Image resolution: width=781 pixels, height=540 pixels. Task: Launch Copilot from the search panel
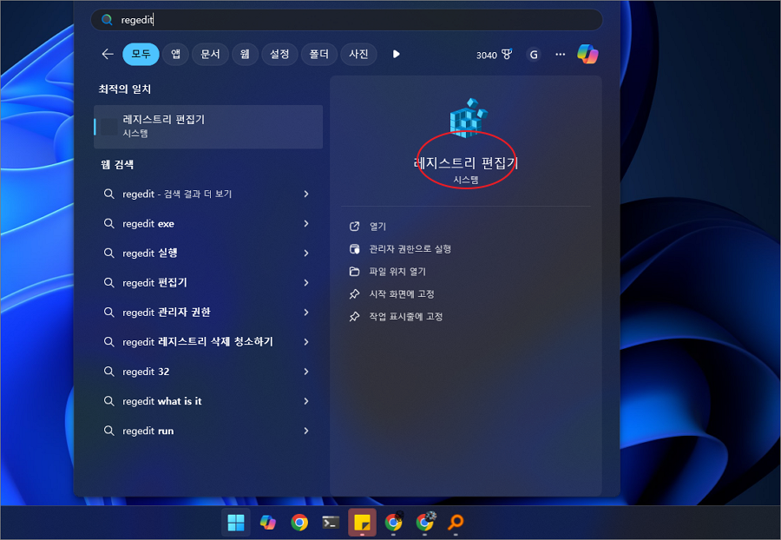click(587, 54)
